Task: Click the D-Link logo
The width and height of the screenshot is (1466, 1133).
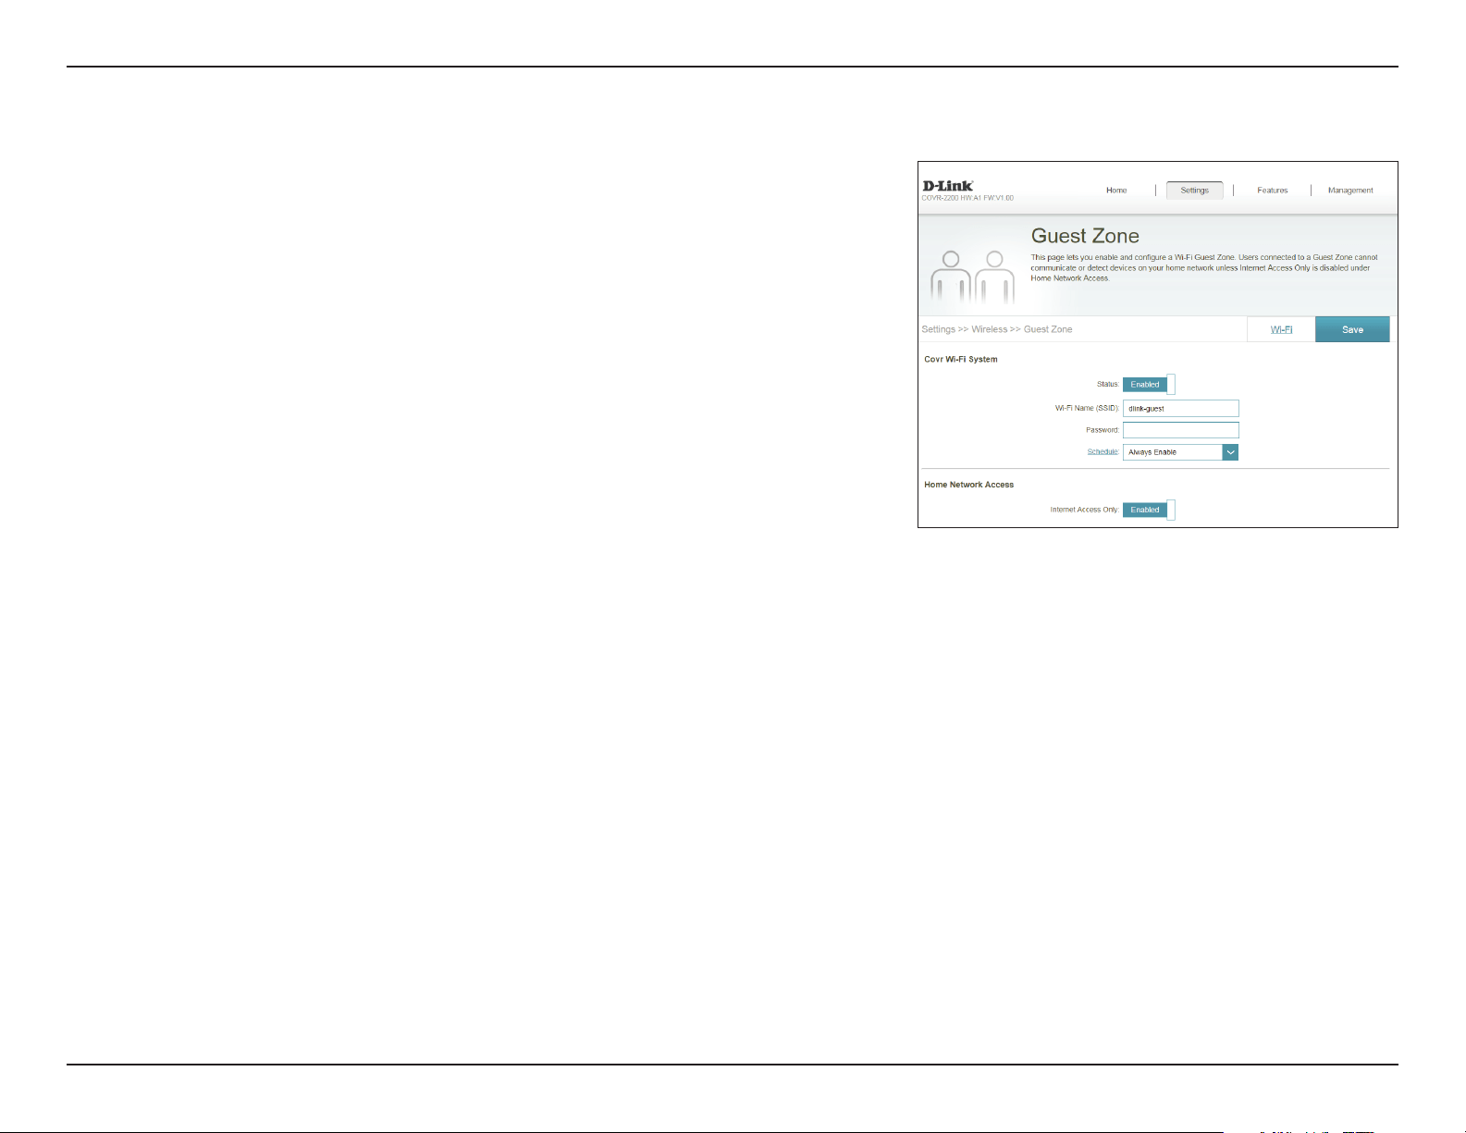Action: [x=947, y=186]
